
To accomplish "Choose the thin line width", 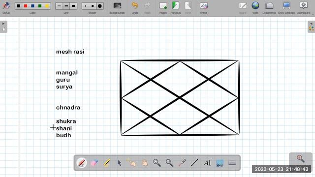I will pos(59,6).
